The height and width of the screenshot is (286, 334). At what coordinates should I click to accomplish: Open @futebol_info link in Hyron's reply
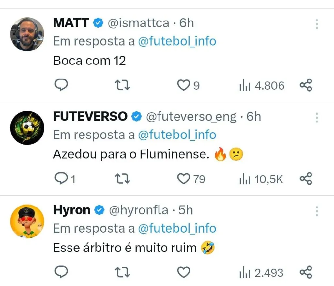pos(177,228)
